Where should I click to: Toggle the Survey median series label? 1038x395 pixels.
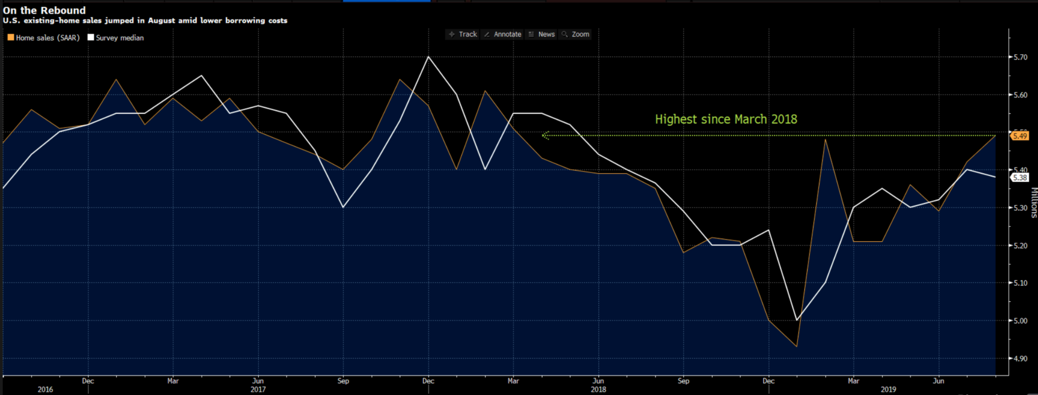[119, 38]
